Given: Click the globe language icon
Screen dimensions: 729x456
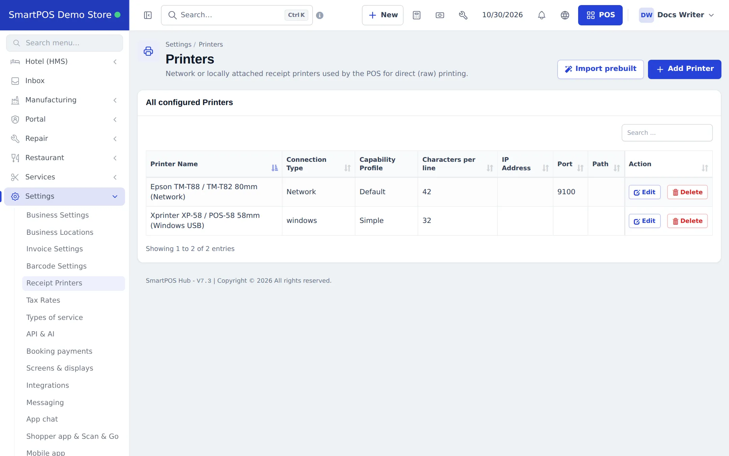Looking at the screenshot, I should click(x=565, y=15).
